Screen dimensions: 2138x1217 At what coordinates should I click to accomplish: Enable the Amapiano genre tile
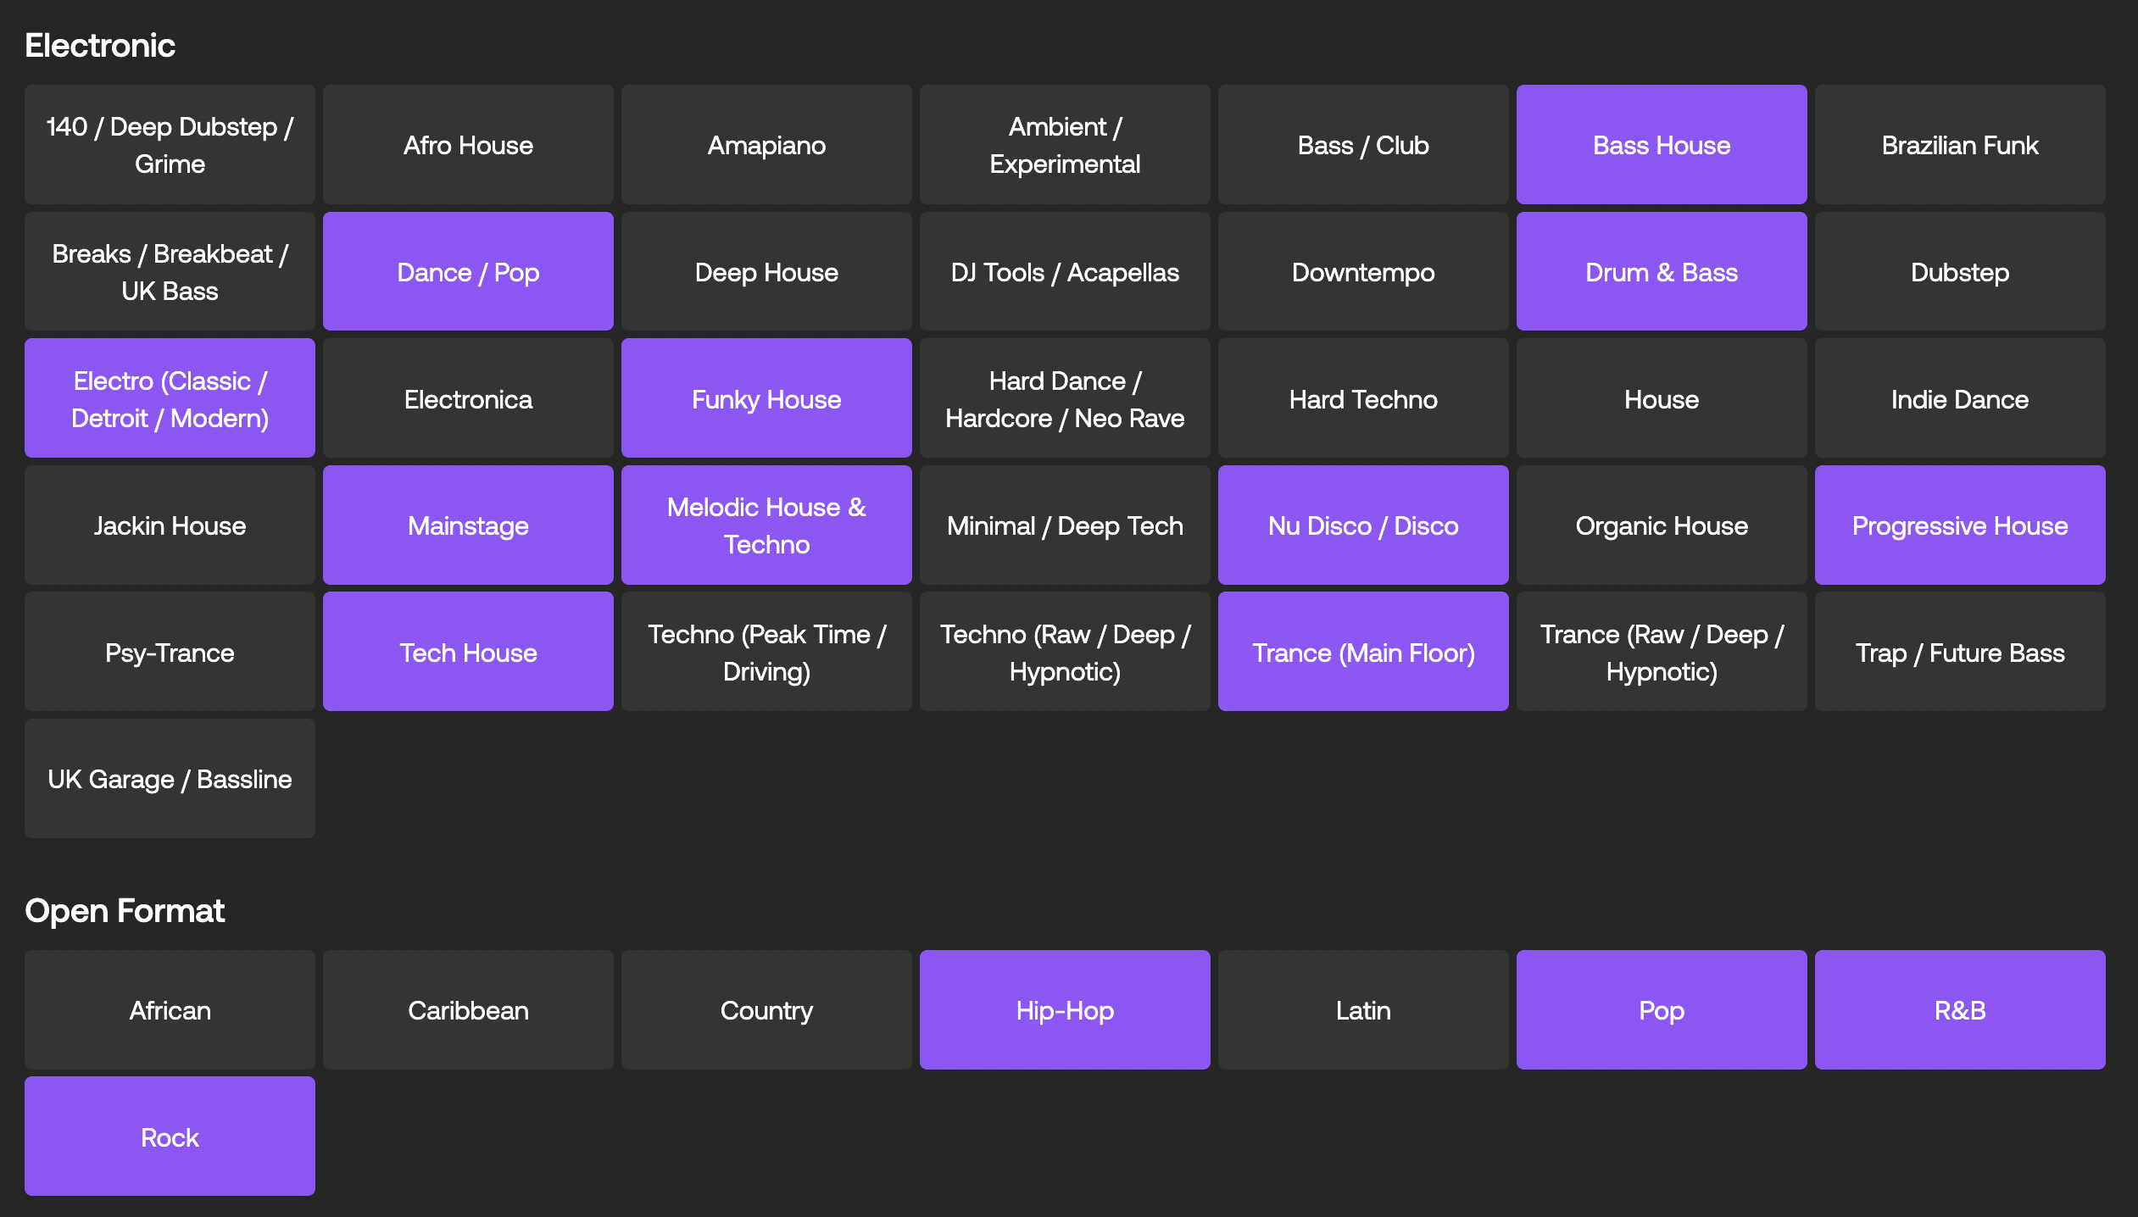[766, 145]
